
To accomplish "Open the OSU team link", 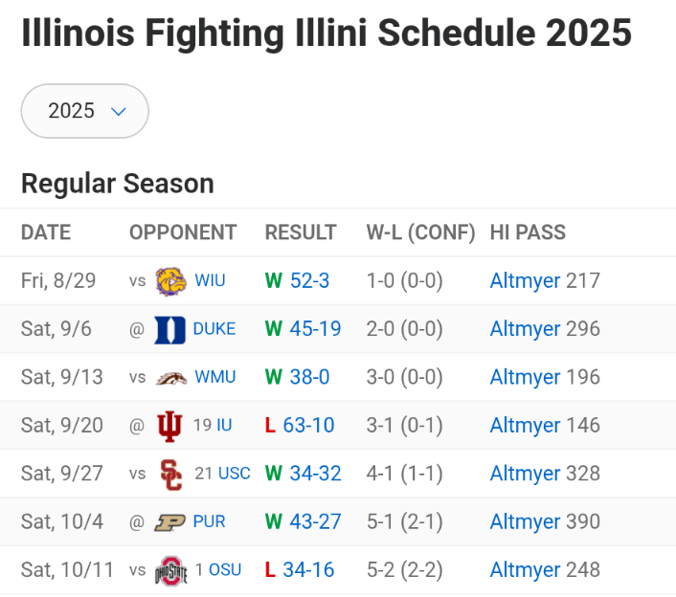I will pos(225,570).
